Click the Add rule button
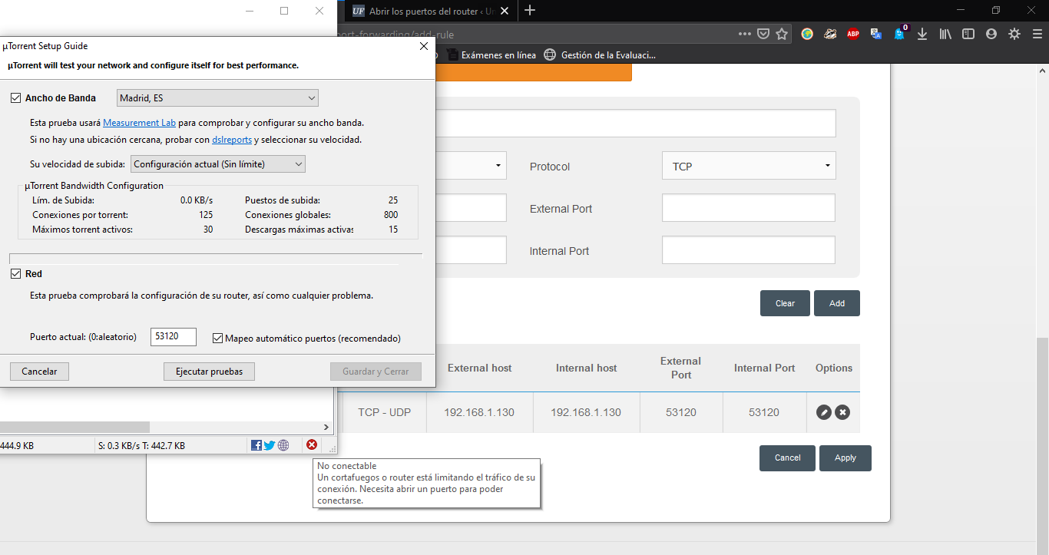1049x555 pixels. coord(837,303)
